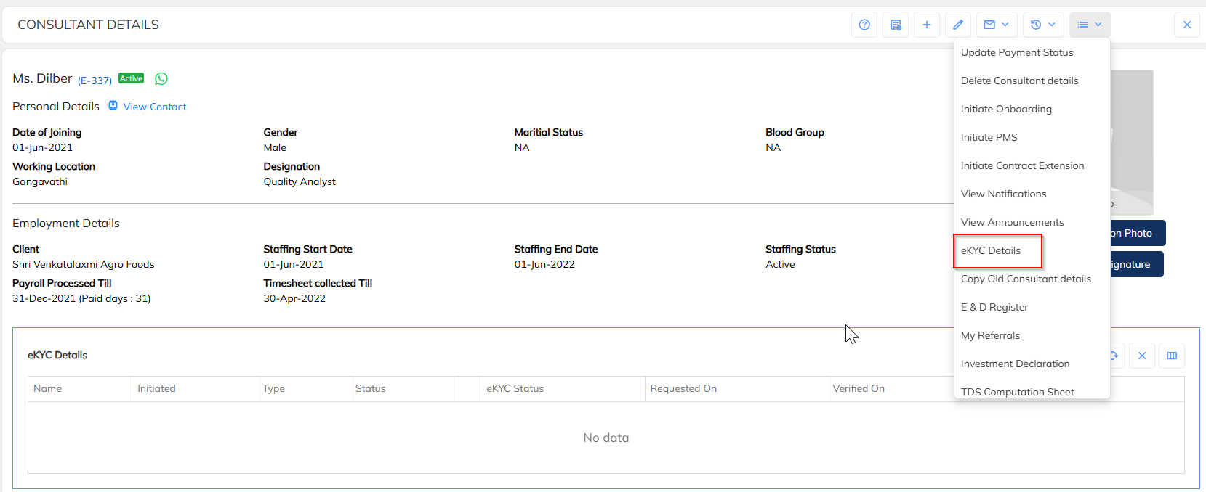This screenshot has width=1206, height=492.
Task: Select eKYC Details from the menu
Action: [991, 250]
